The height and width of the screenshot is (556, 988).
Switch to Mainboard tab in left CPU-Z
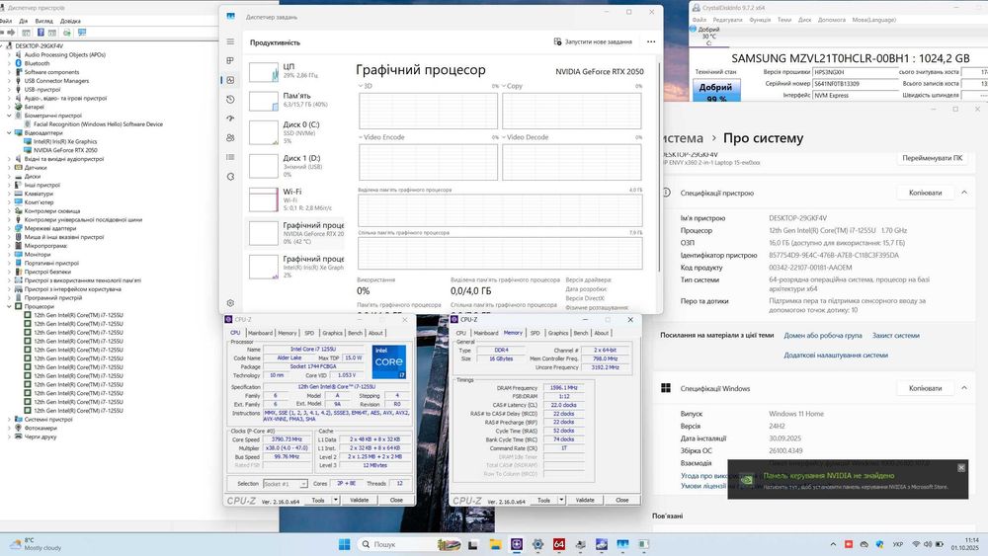point(260,333)
